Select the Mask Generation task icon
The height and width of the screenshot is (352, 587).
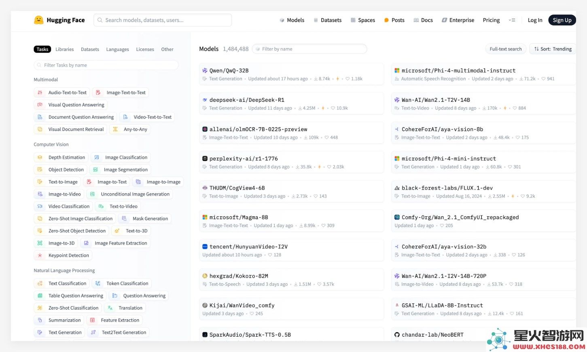pos(124,219)
